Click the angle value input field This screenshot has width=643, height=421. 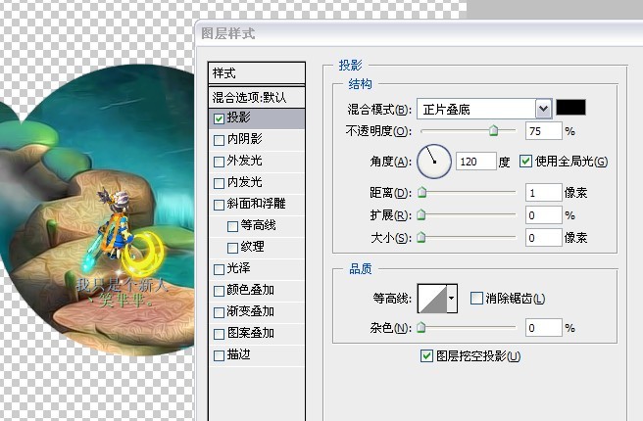[475, 162]
